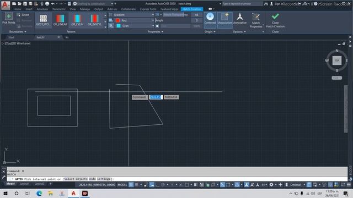Switch to the Layout1 tab
Image resolution: width=353 pixels, height=198 pixels.
point(24,184)
